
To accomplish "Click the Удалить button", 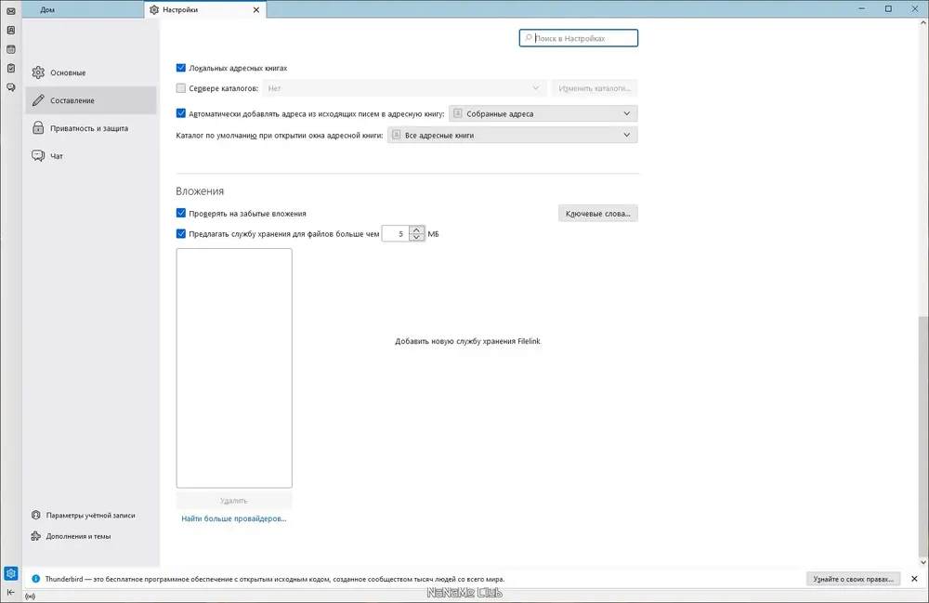I will pos(234,501).
